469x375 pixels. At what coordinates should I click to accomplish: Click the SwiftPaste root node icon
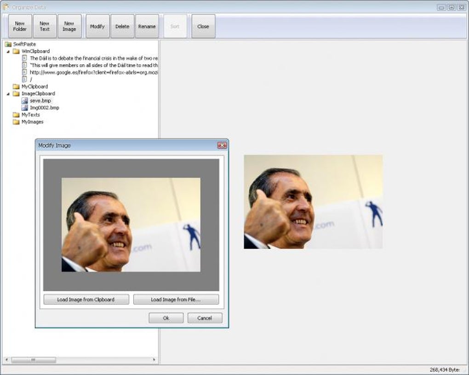pyautogui.click(x=8, y=44)
